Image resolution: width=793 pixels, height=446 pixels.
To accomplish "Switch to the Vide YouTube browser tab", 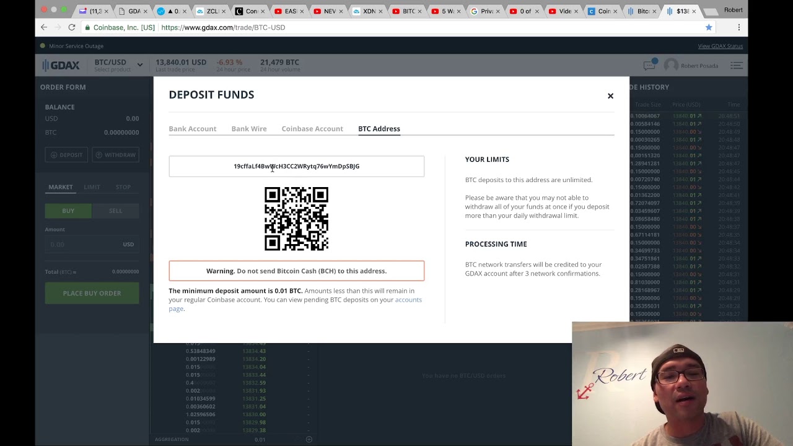I will pyautogui.click(x=564, y=11).
